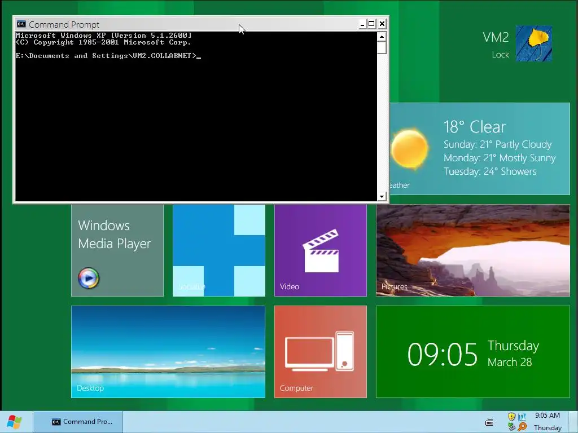
Task: Close the Command Prompt window
Action: point(382,24)
